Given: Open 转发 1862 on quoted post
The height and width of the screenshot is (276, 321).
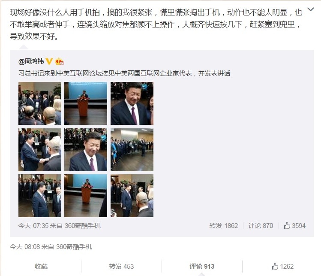Looking at the screenshot, I should [x=224, y=225].
